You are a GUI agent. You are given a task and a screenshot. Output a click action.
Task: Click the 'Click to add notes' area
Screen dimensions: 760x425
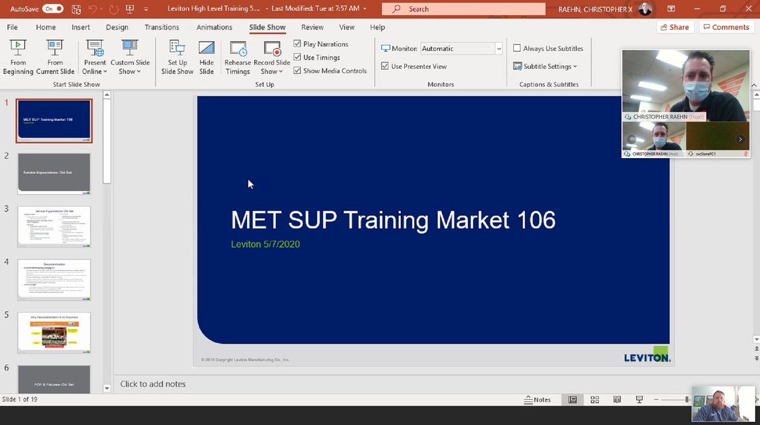tap(153, 384)
